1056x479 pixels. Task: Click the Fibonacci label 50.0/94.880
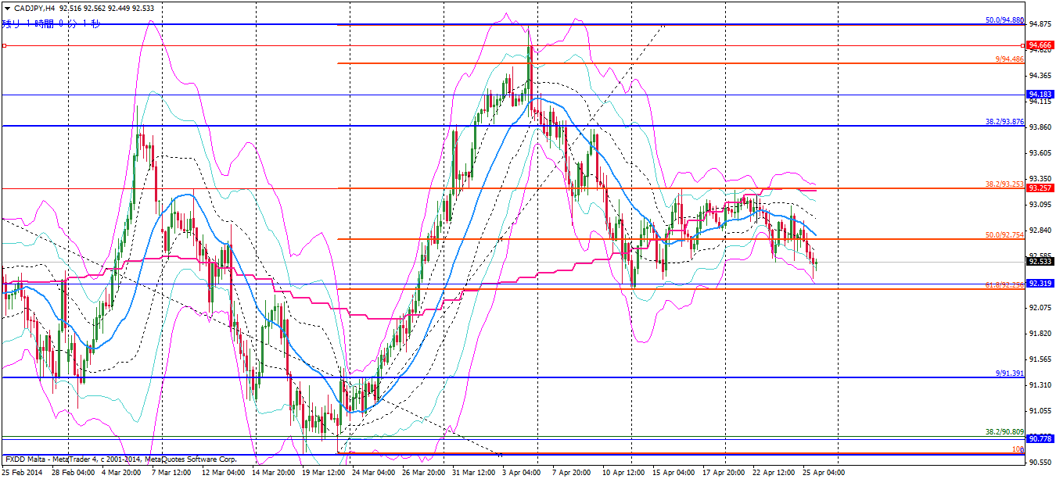coord(1004,20)
